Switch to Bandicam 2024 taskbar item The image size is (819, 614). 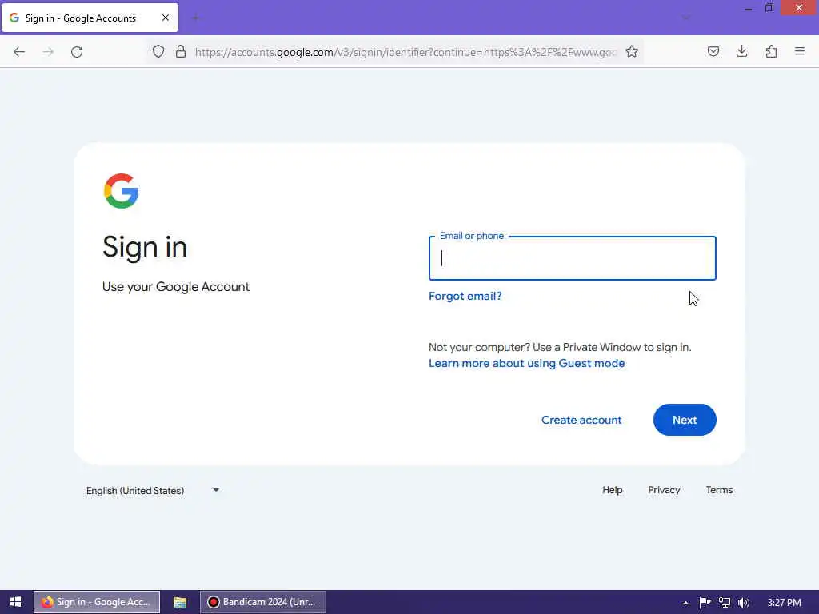262,602
